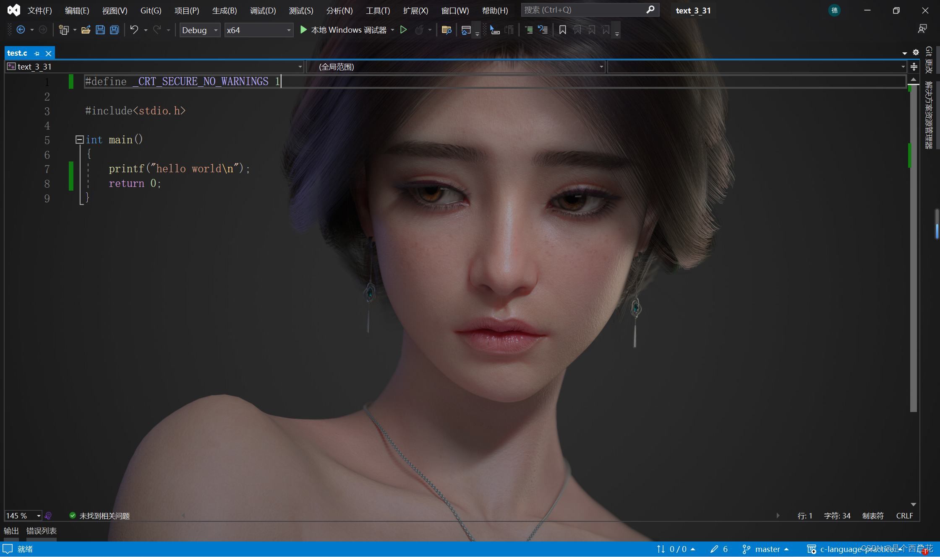Click the account avatar badge
940x557 pixels.
tap(834, 10)
